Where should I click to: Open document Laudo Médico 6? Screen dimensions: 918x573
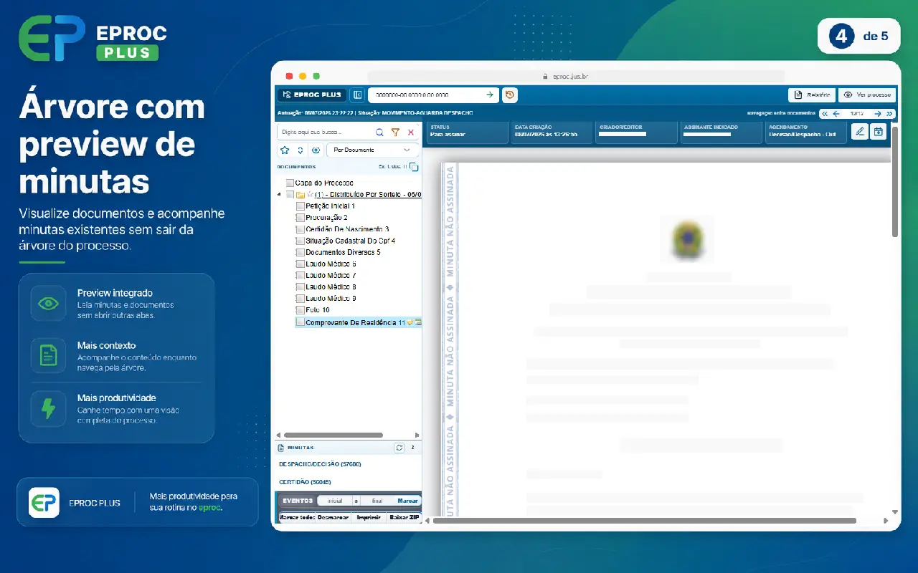point(331,264)
